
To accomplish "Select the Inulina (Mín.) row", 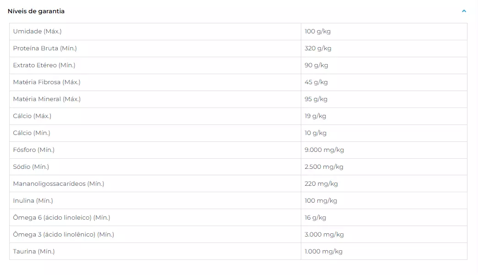I will point(238,201).
